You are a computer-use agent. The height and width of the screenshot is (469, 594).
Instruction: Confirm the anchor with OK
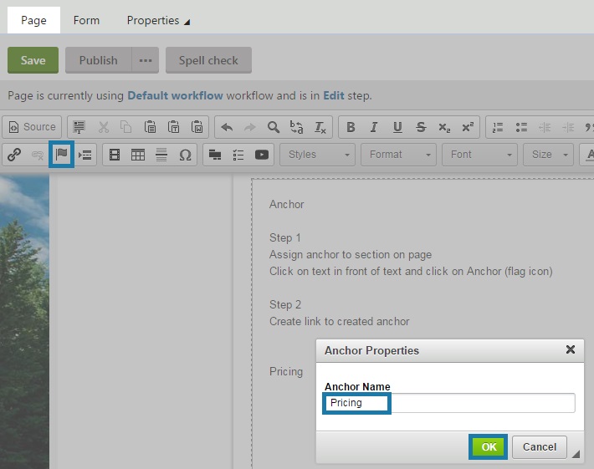pyautogui.click(x=489, y=447)
